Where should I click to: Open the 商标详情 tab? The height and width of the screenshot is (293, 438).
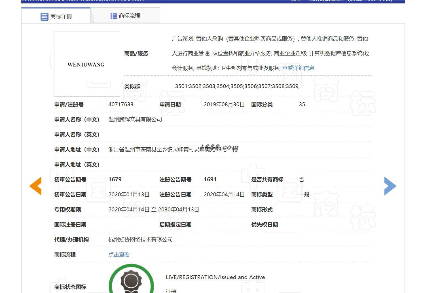(x=56, y=16)
